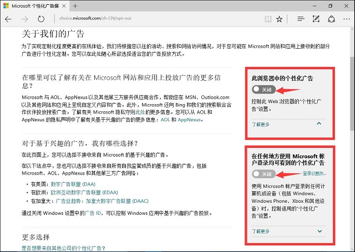Click the address bar URL
The image size is (355, 252).
click(x=95, y=18)
